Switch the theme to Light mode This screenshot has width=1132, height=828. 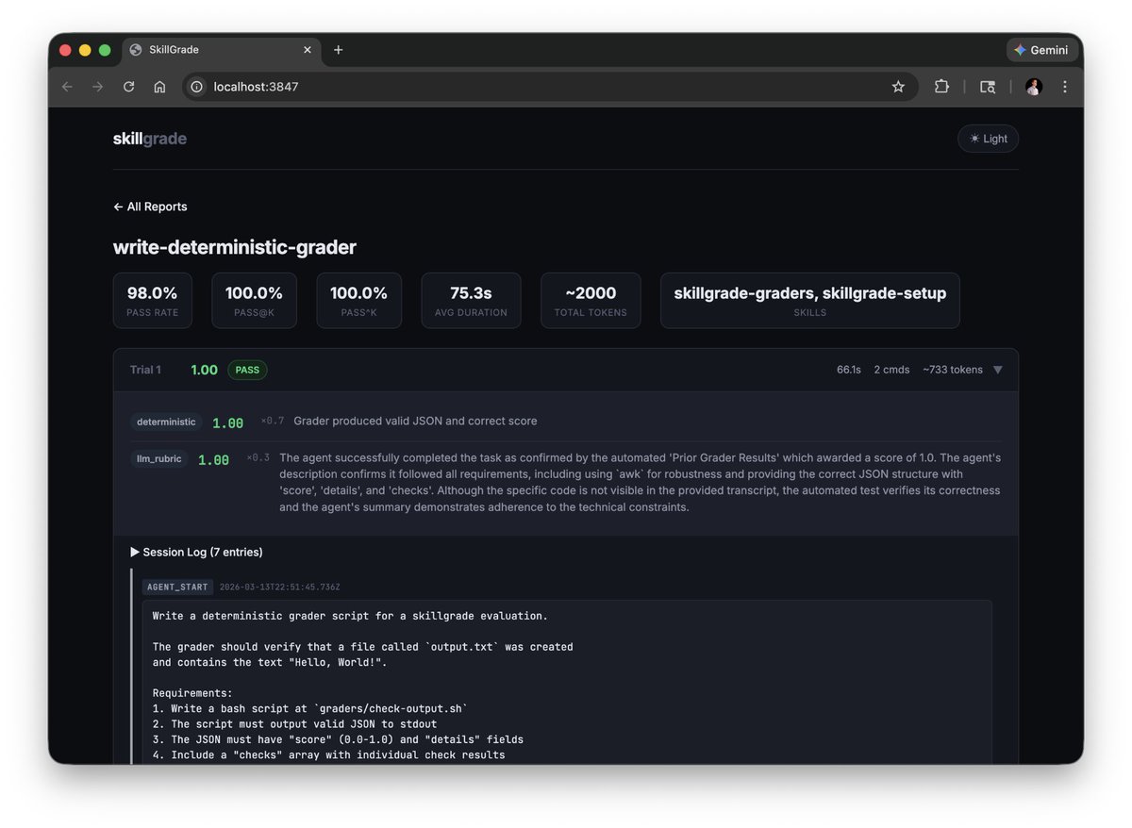[x=988, y=138]
